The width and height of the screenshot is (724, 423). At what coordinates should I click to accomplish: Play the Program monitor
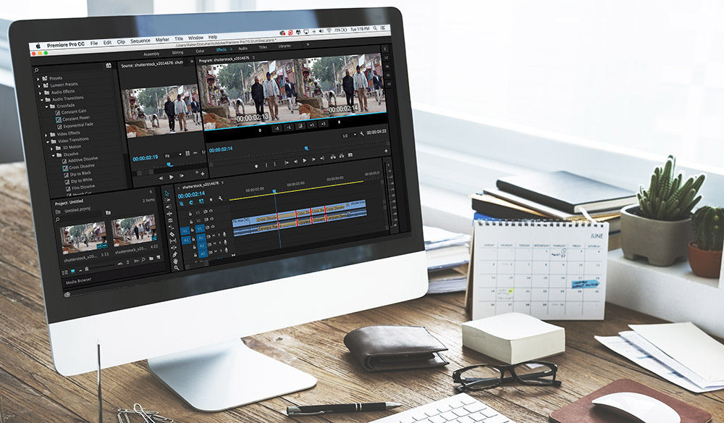[304, 160]
